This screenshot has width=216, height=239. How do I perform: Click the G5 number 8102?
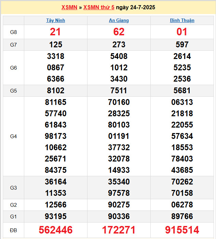[56, 91]
